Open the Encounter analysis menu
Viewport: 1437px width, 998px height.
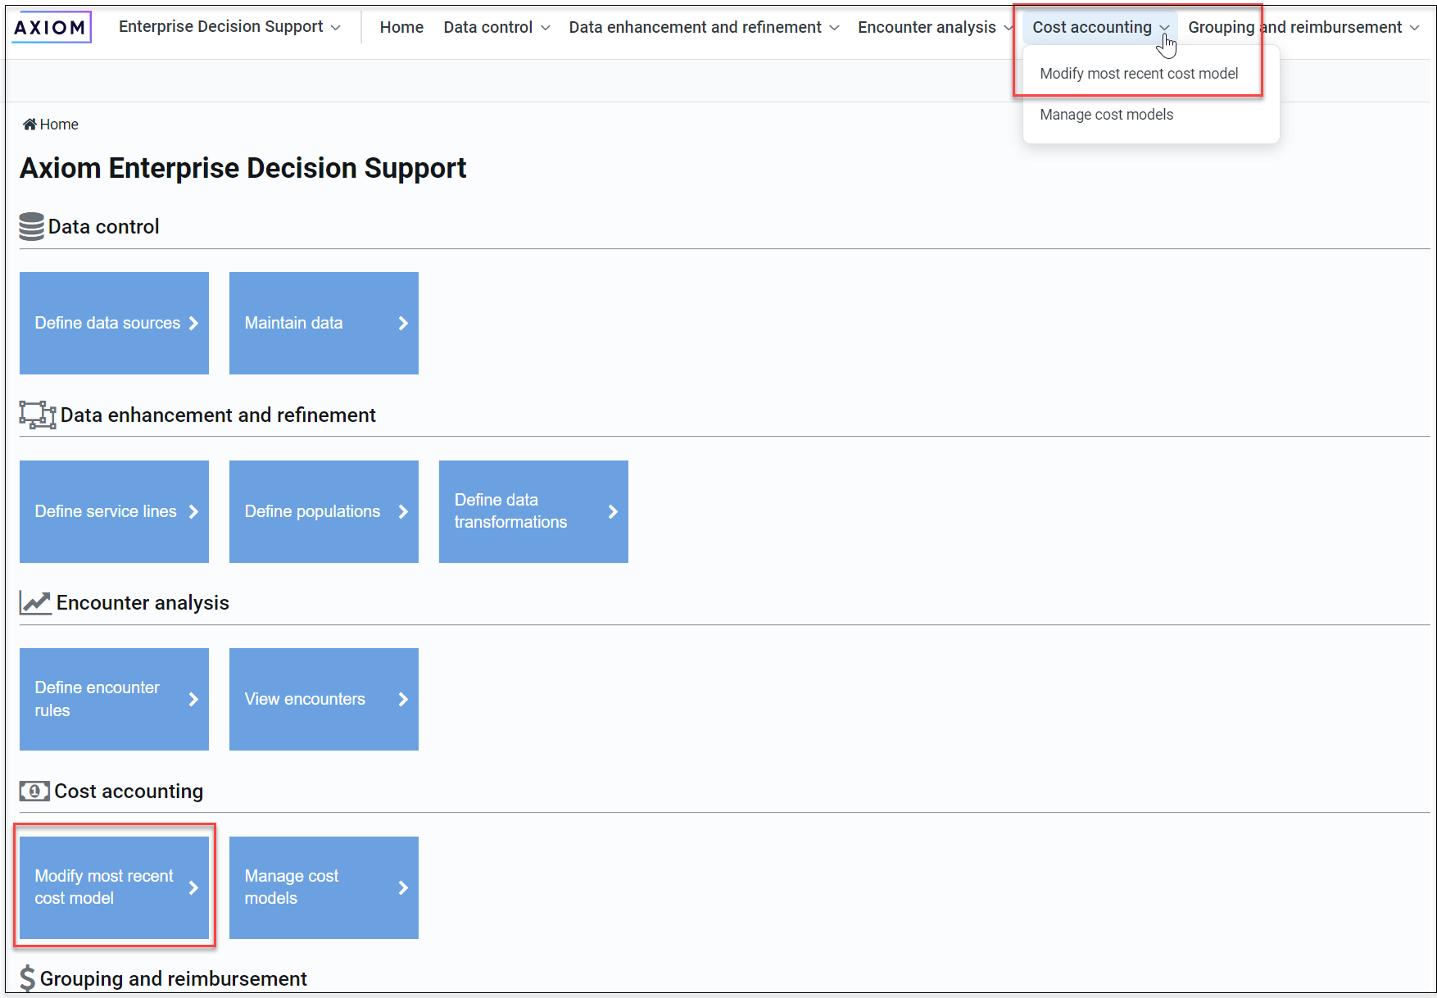point(935,27)
